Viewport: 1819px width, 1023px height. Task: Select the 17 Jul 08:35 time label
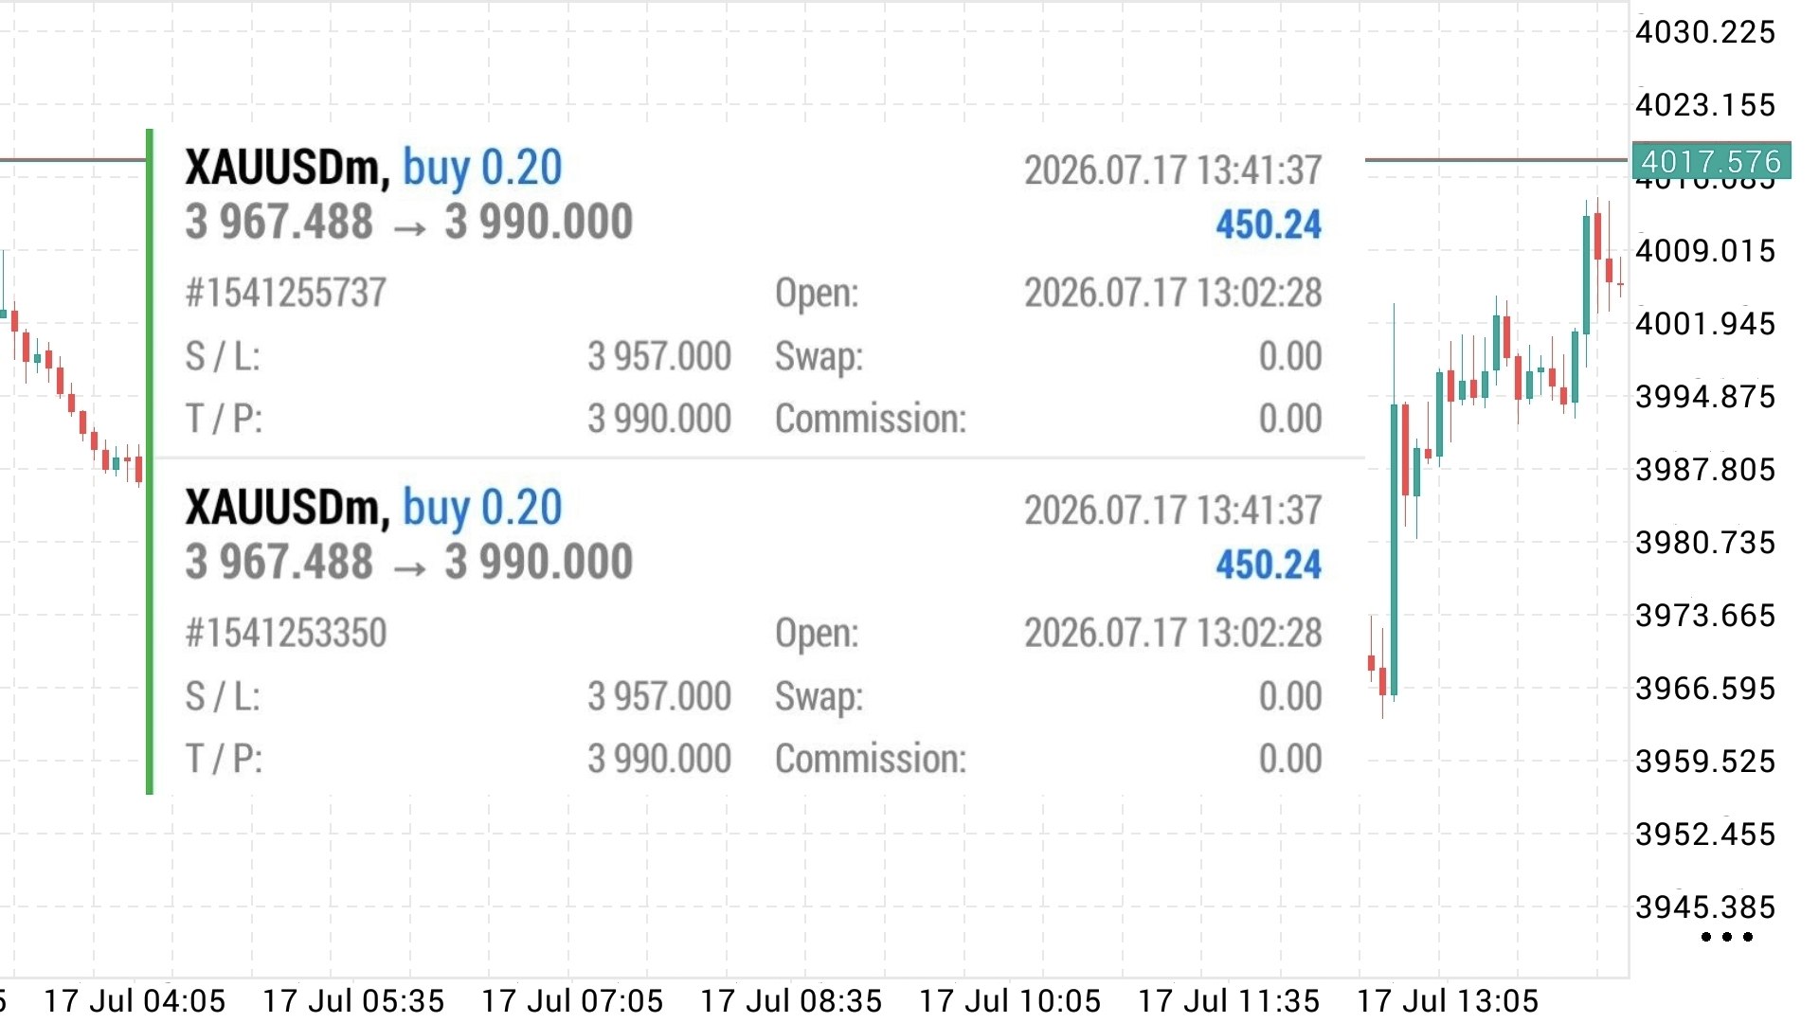pyautogui.click(x=791, y=1001)
